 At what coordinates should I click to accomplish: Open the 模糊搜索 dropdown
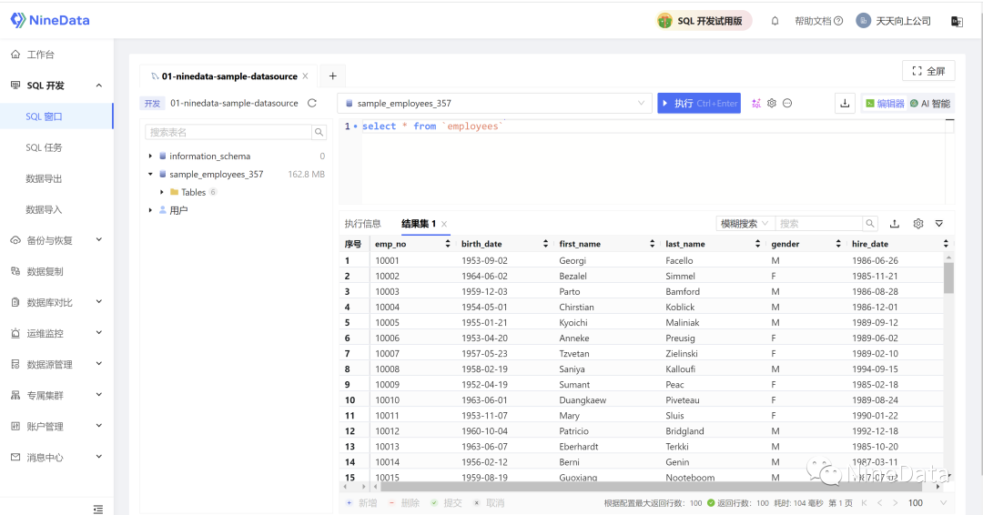coord(745,224)
